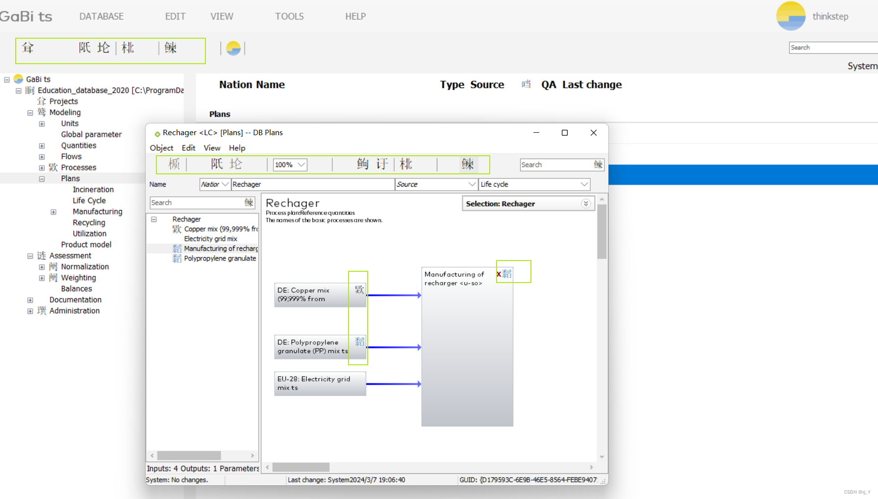Expand the Manufacturing plans folder
The width and height of the screenshot is (878, 499).
pos(53,212)
